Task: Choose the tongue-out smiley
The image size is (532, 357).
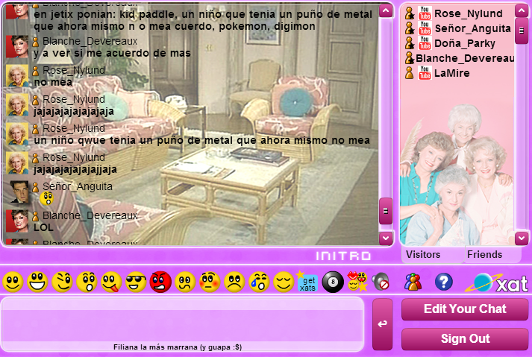Action: tap(110, 282)
